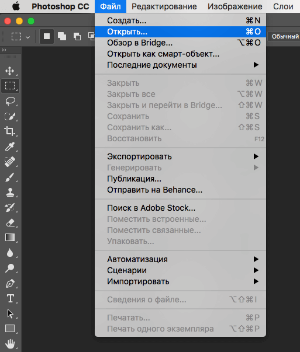Viewport: 300px width, 352px height.
Task: Expand the Автоматизация submenu
Action: (180, 259)
